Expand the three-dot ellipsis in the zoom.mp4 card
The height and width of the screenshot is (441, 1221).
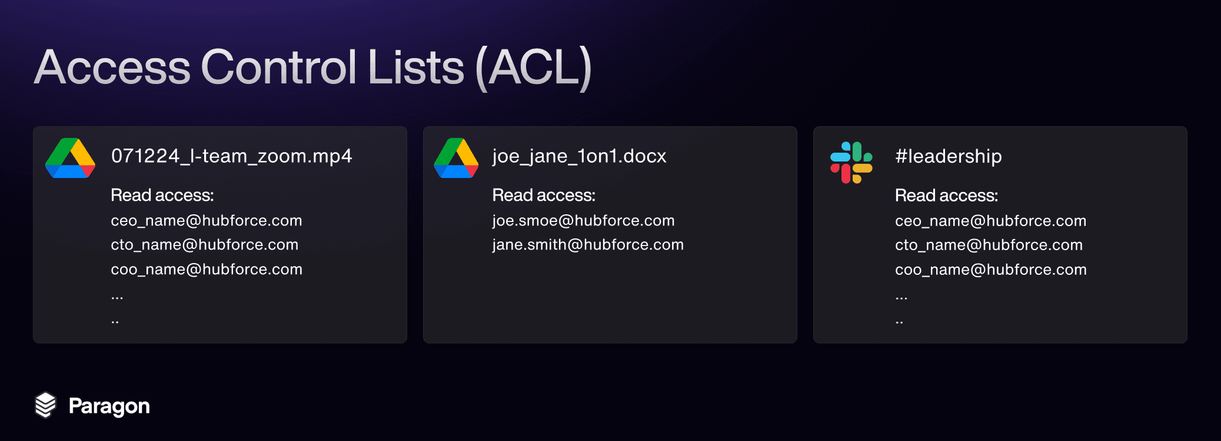117,298
